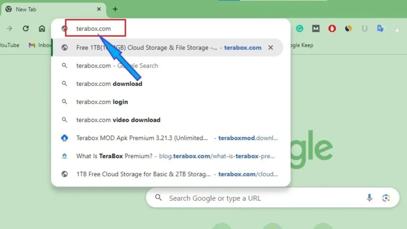Click the orange and navy circle extension icon
This screenshot has height=229, width=407.
(348, 29)
